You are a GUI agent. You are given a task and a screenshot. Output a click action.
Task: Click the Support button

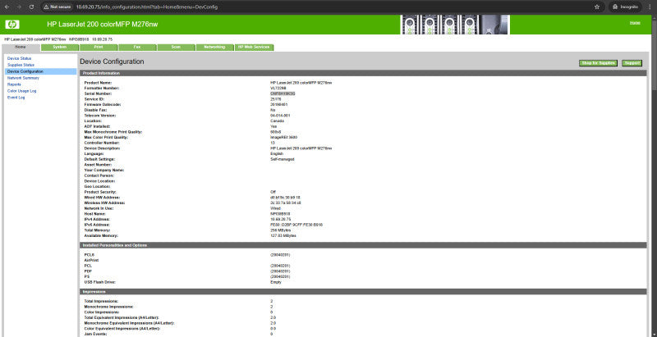pyautogui.click(x=632, y=63)
